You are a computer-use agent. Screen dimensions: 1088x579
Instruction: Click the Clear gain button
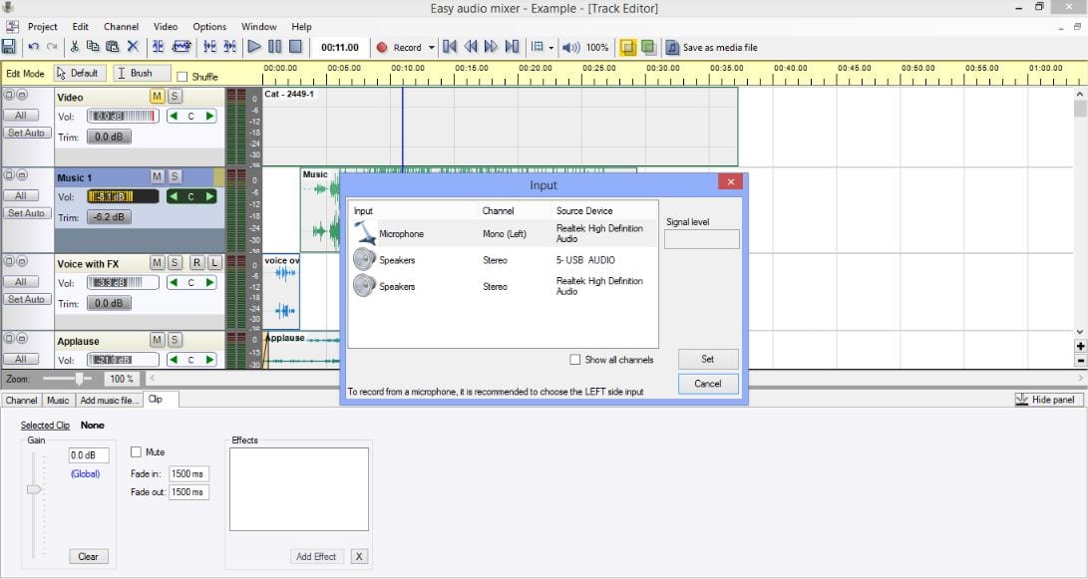pos(88,556)
